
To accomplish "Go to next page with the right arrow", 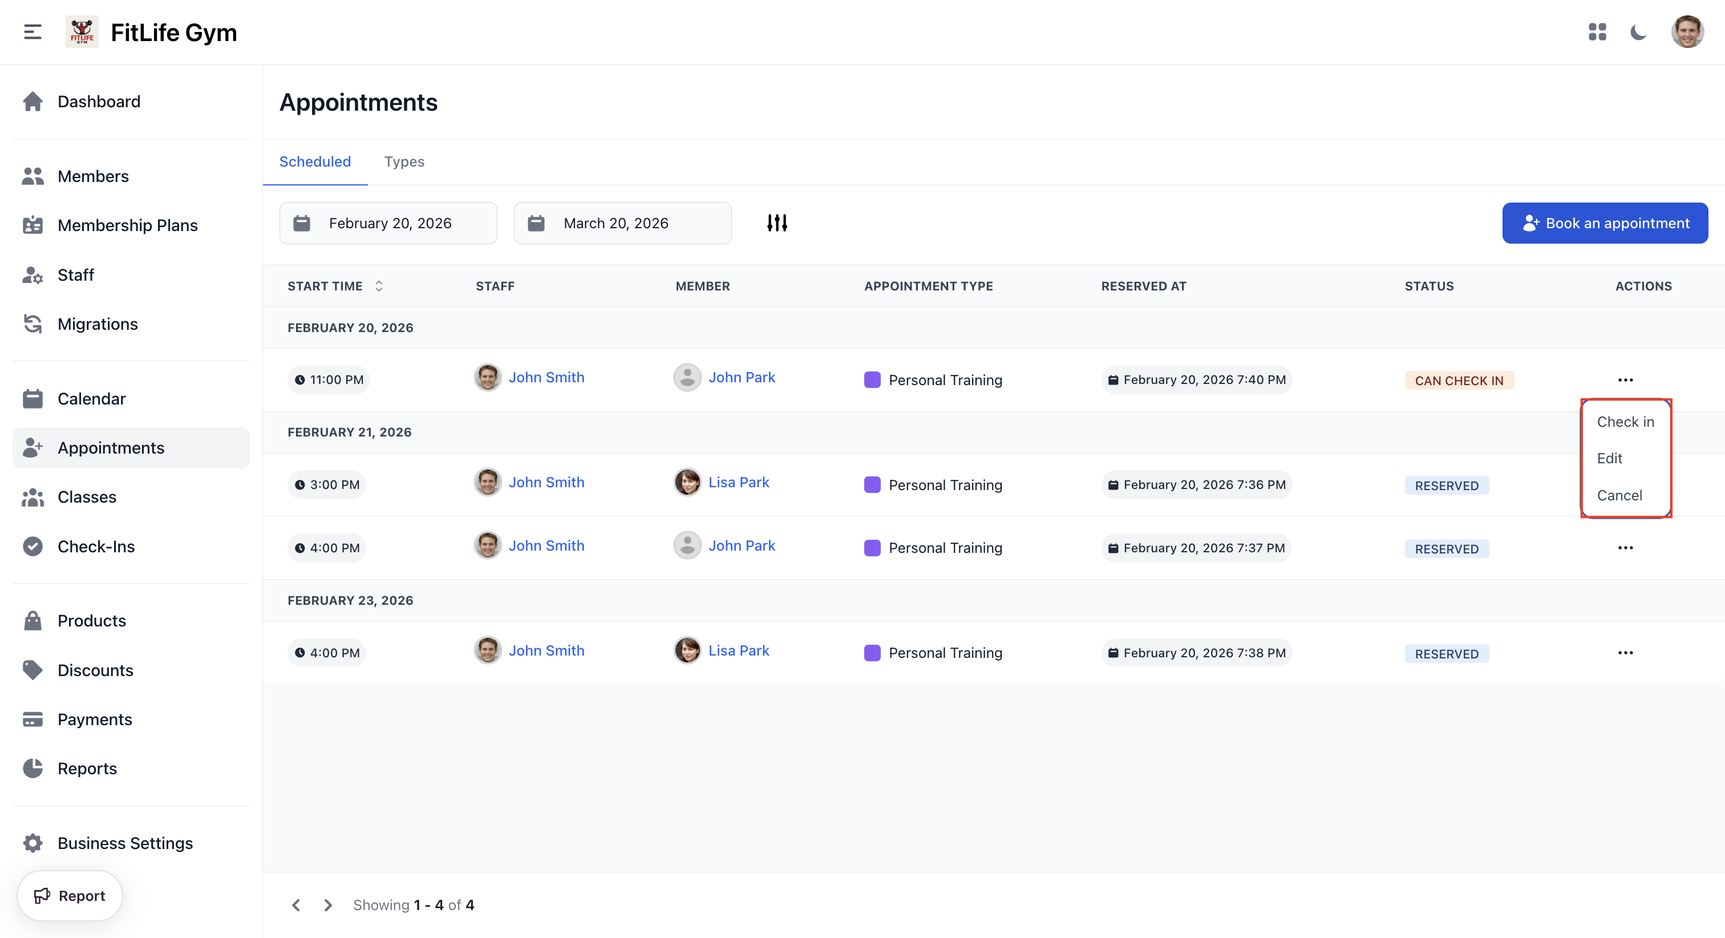I will 327,904.
